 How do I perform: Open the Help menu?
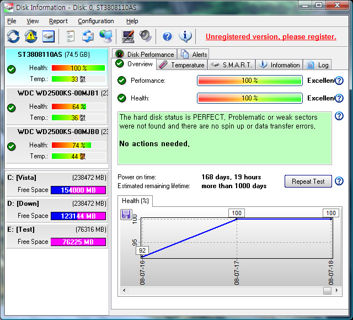132,21
